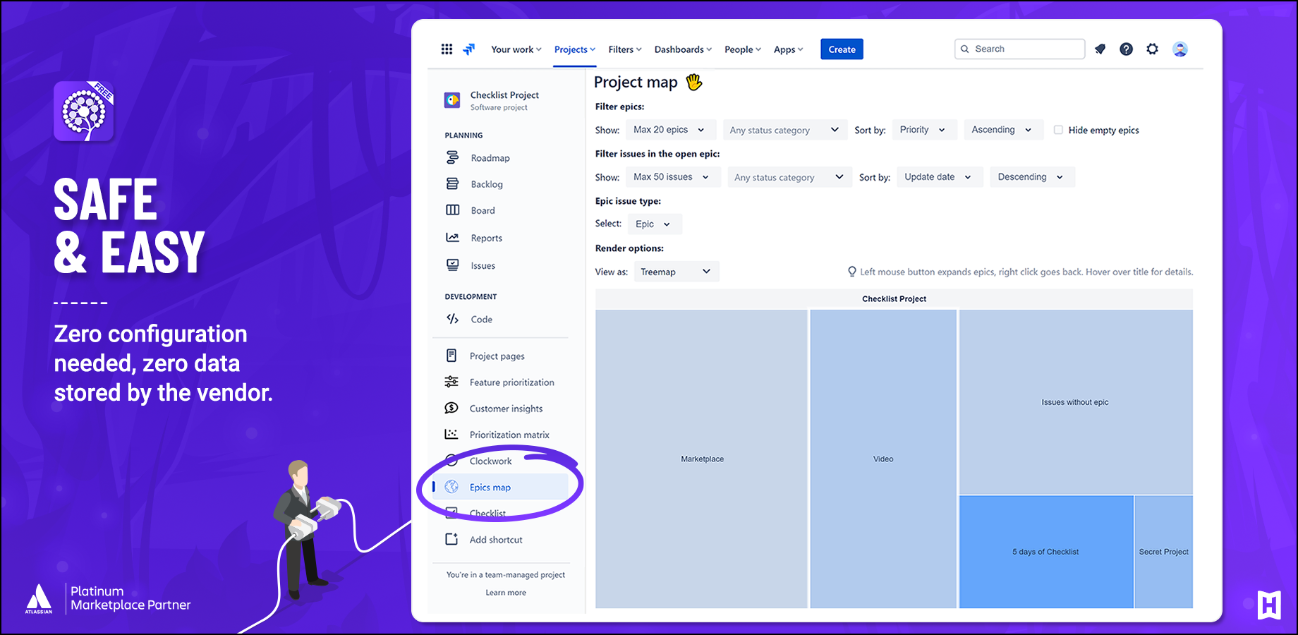Click the Reports chart icon
Image resolution: width=1298 pixels, height=635 pixels.
tap(452, 237)
